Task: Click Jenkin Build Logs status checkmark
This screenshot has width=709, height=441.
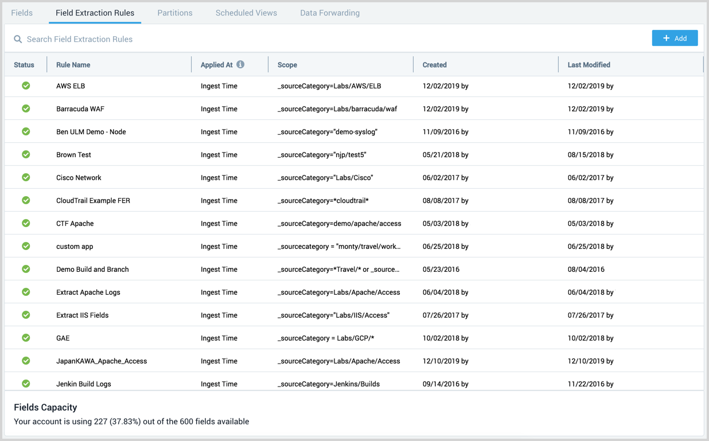Action: point(26,384)
